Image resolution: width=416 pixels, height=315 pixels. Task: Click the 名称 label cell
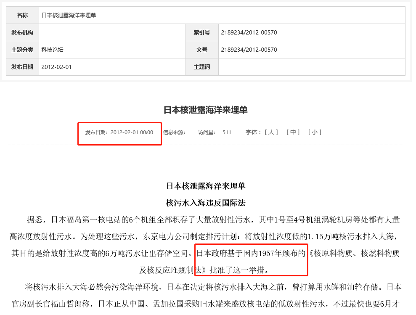click(x=22, y=15)
